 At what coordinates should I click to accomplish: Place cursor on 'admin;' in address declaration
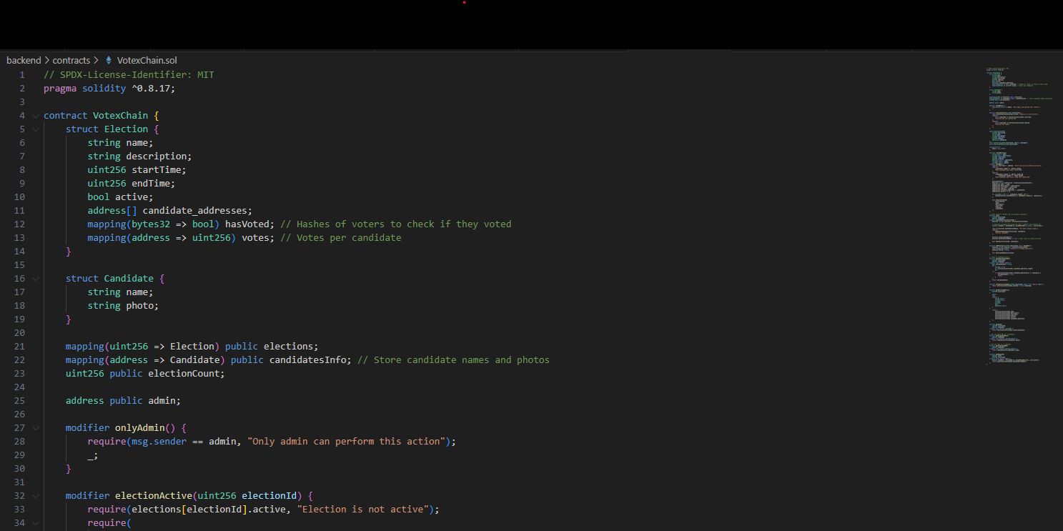(x=164, y=401)
